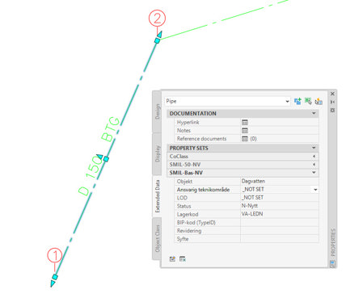Image resolution: width=346 pixels, height=306 pixels.
Task: Click the Select Objects icon
Action: tap(308, 101)
